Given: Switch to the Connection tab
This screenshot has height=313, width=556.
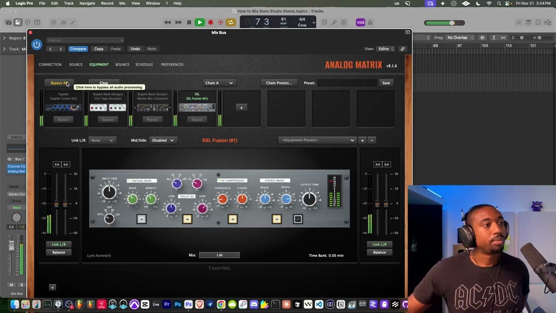Looking at the screenshot, I should tap(50, 64).
